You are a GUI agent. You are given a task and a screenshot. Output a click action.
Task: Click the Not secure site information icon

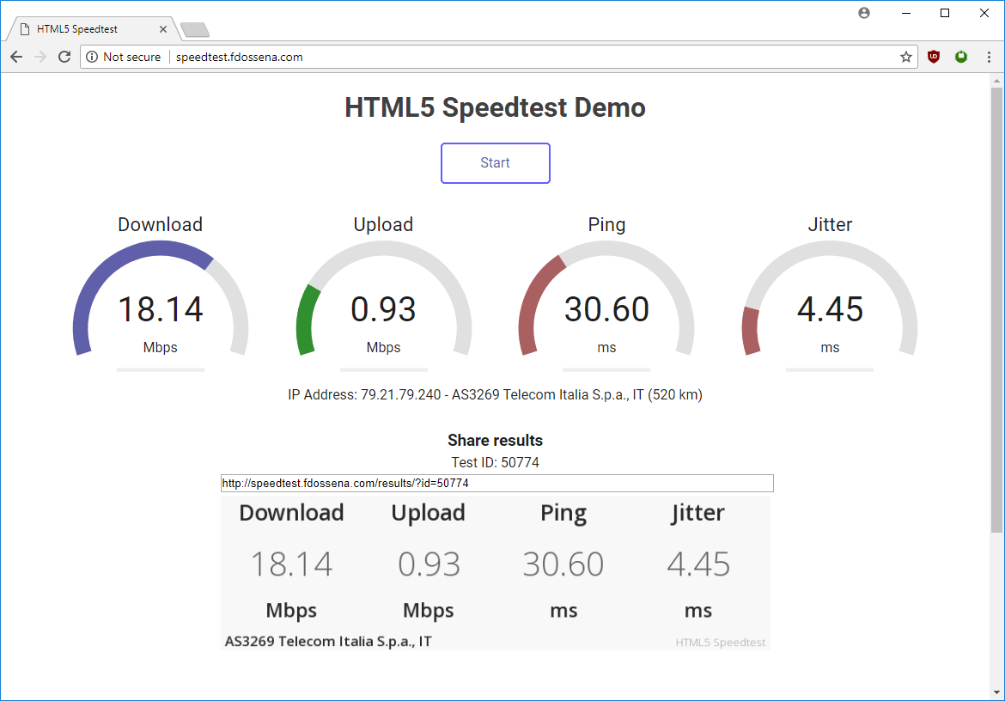click(x=91, y=57)
